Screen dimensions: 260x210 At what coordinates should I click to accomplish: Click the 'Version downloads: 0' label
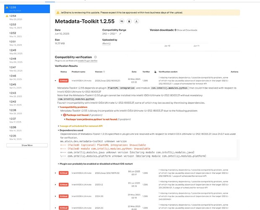[163, 30]
